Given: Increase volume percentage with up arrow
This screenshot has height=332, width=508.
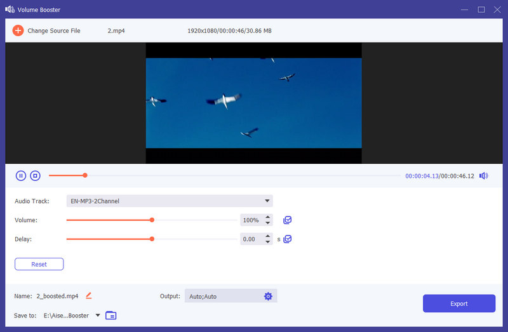Looking at the screenshot, I should 268,217.
